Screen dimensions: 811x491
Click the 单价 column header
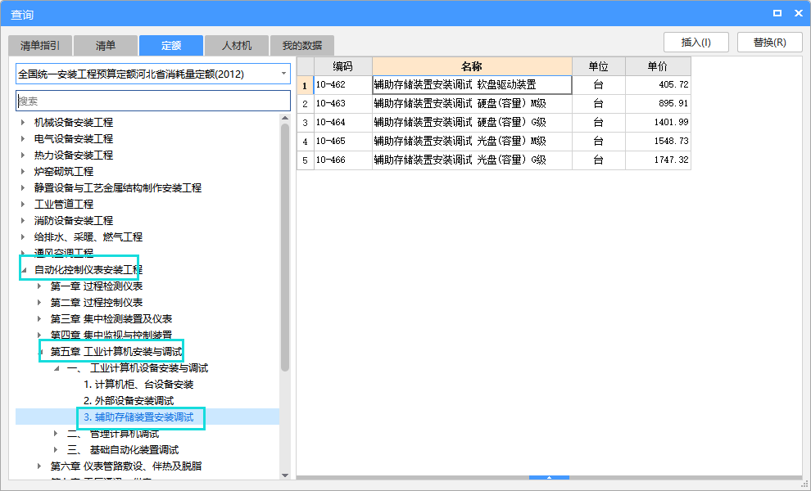click(658, 66)
